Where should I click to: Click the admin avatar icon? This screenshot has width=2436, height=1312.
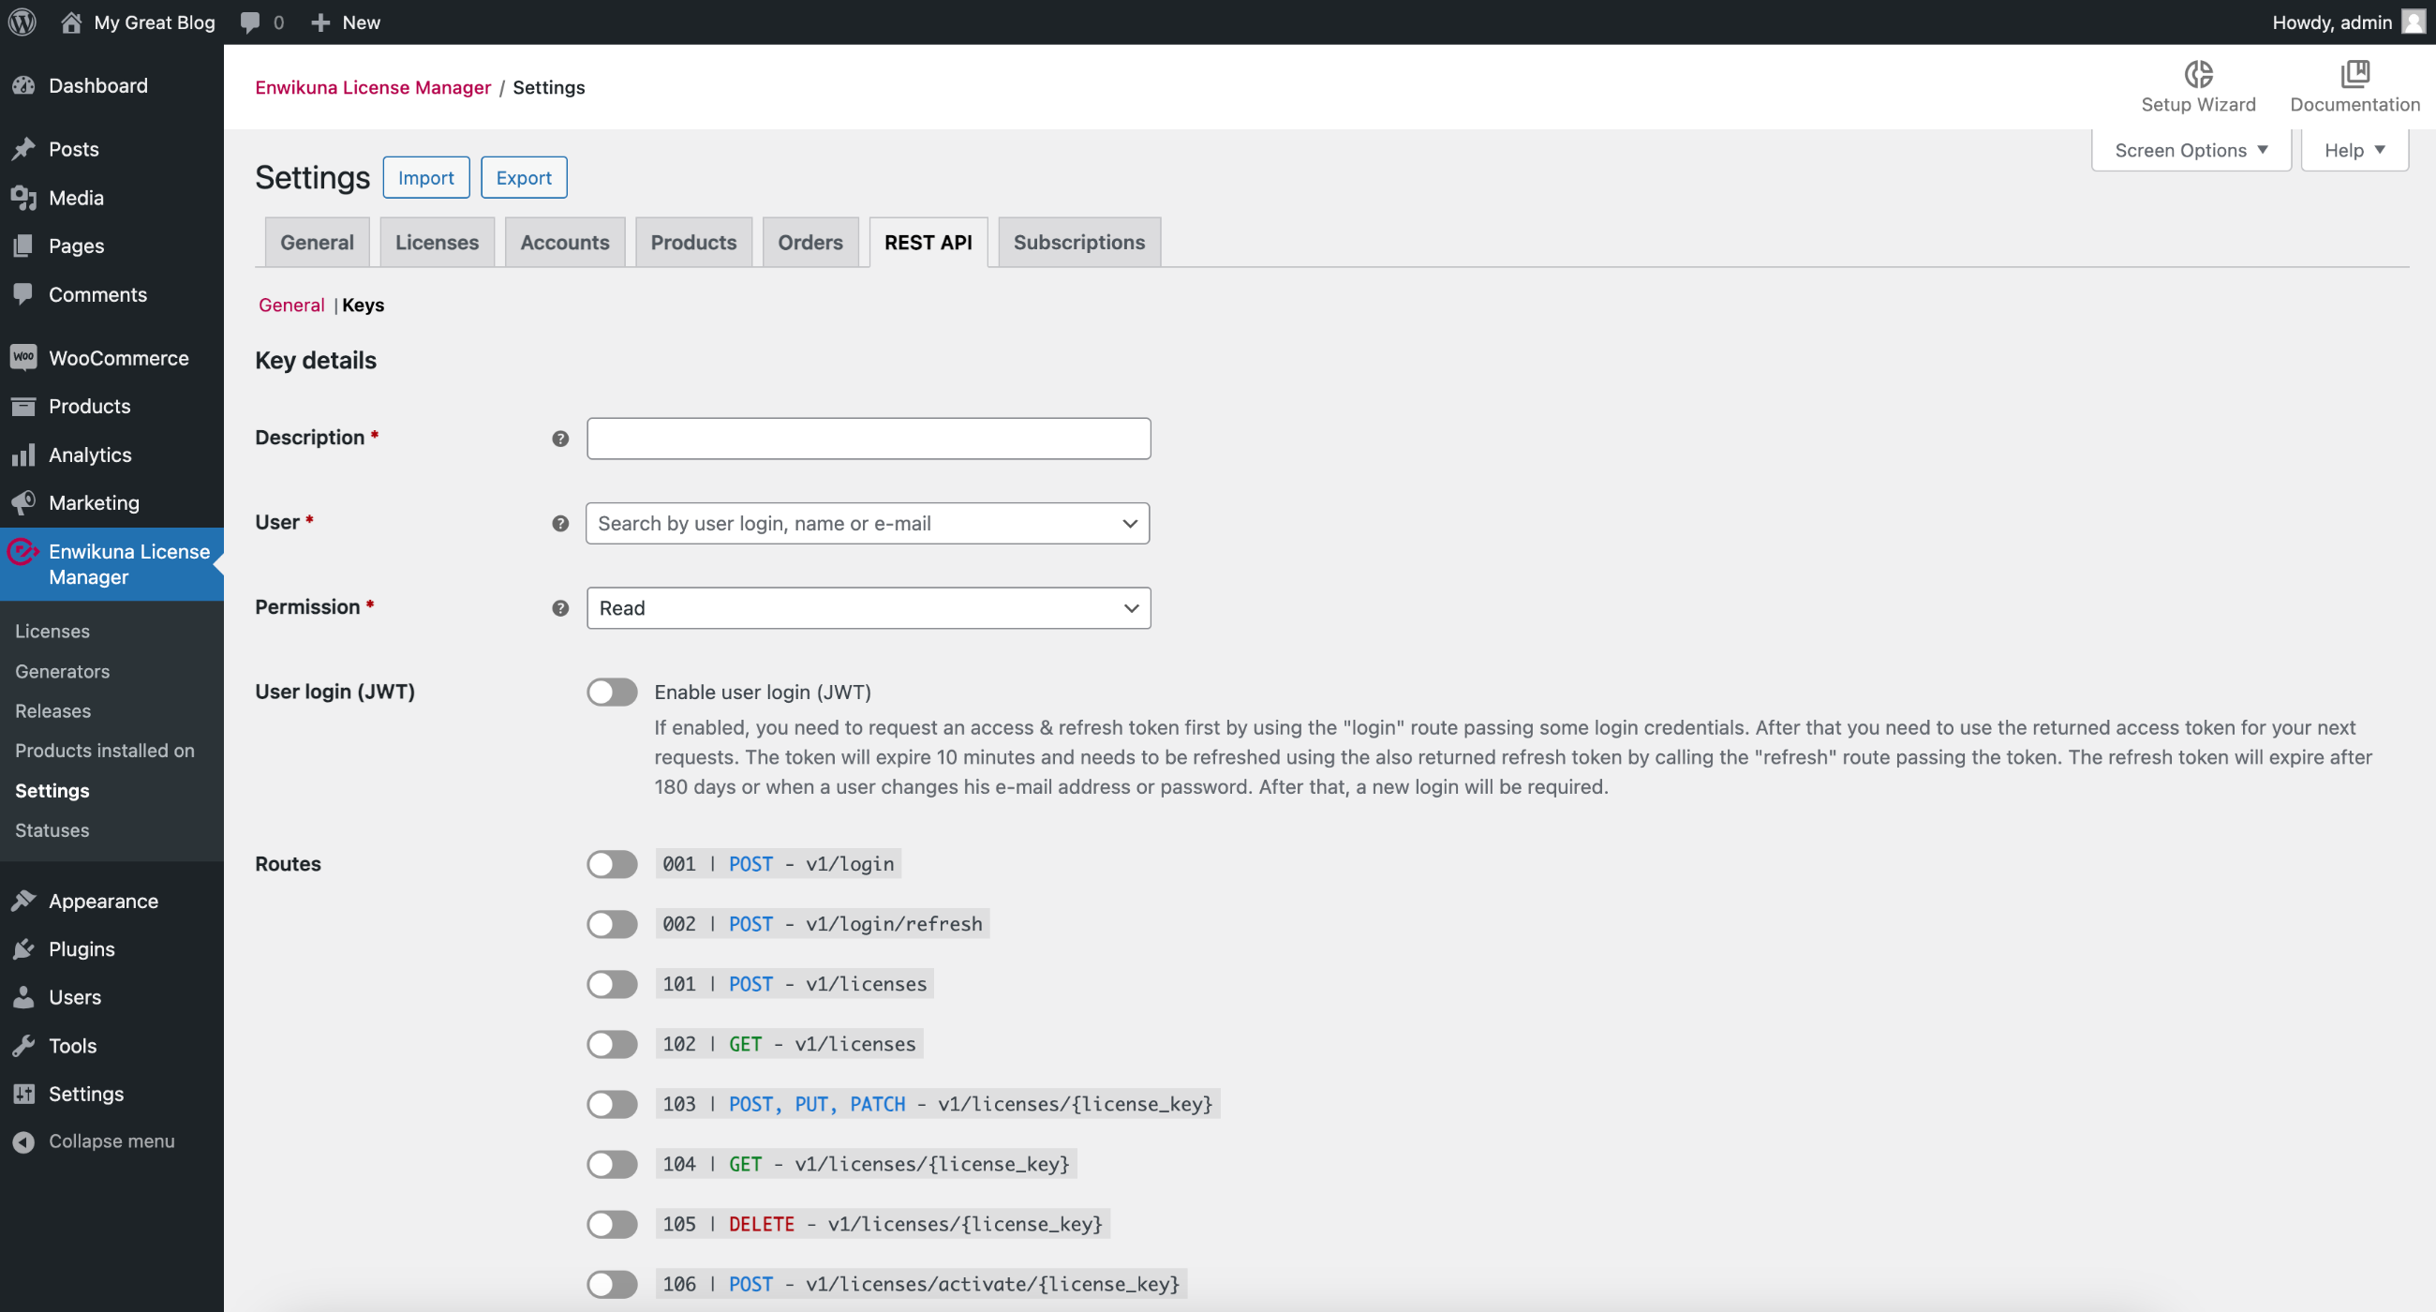pos(2413,22)
